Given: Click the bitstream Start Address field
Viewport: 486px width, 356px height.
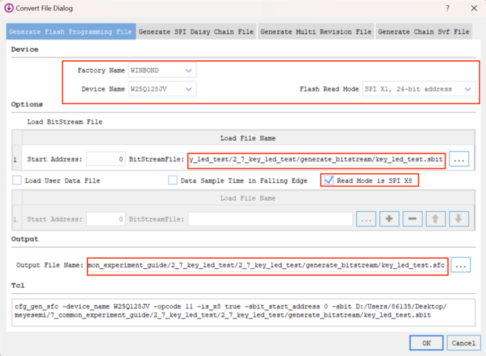Looking at the screenshot, I should pyautogui.click(x=106, y=160).
